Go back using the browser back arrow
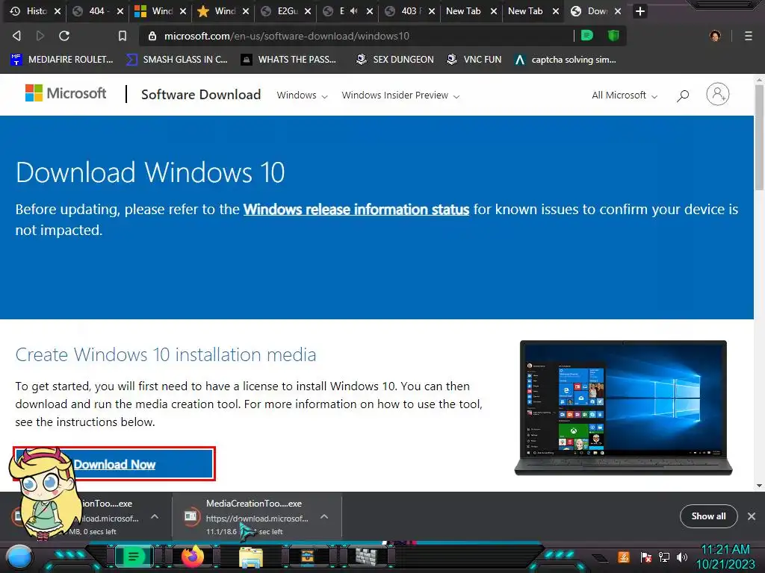Viewport: 765px width, 573px height. point(16,36)
